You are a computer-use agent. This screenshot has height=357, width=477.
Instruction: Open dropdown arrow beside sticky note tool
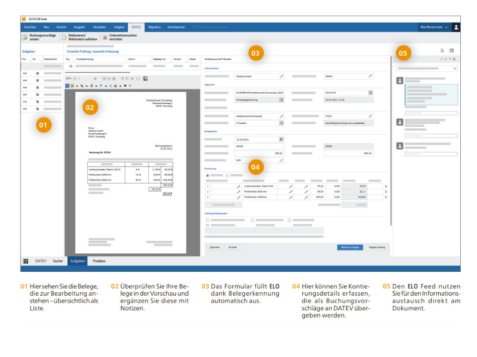point(77,86)
